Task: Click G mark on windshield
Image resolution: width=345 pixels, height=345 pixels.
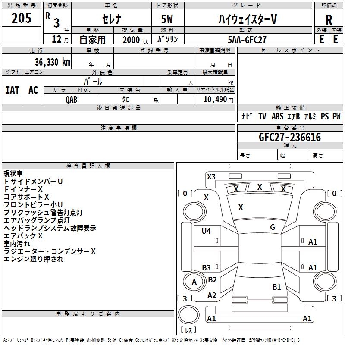Action: (x=273, y=227)
